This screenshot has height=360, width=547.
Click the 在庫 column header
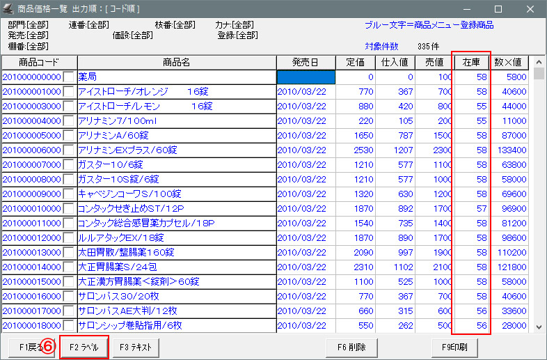[473, 63]
